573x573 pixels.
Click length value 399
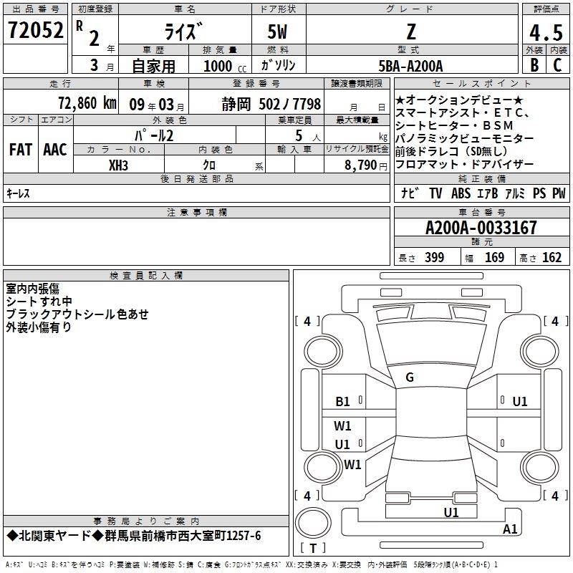click(434, 257)
